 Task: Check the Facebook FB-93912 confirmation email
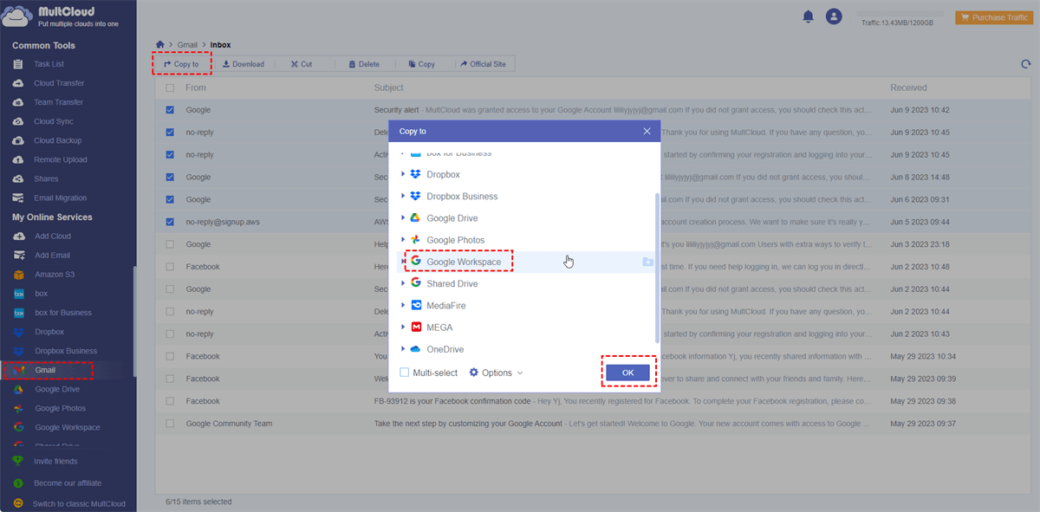pos(170,401)
